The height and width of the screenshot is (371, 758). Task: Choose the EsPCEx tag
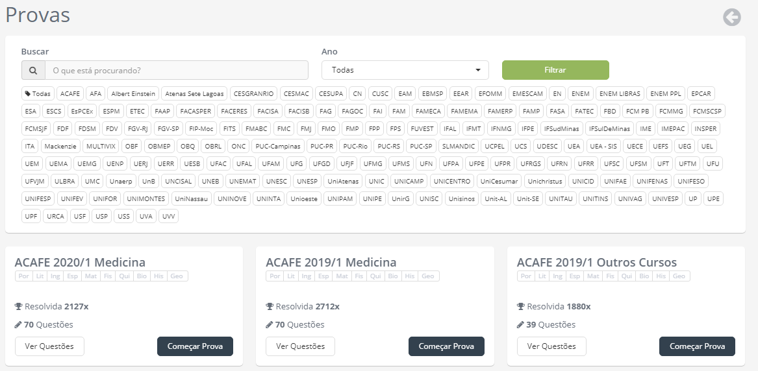[82, 111]
